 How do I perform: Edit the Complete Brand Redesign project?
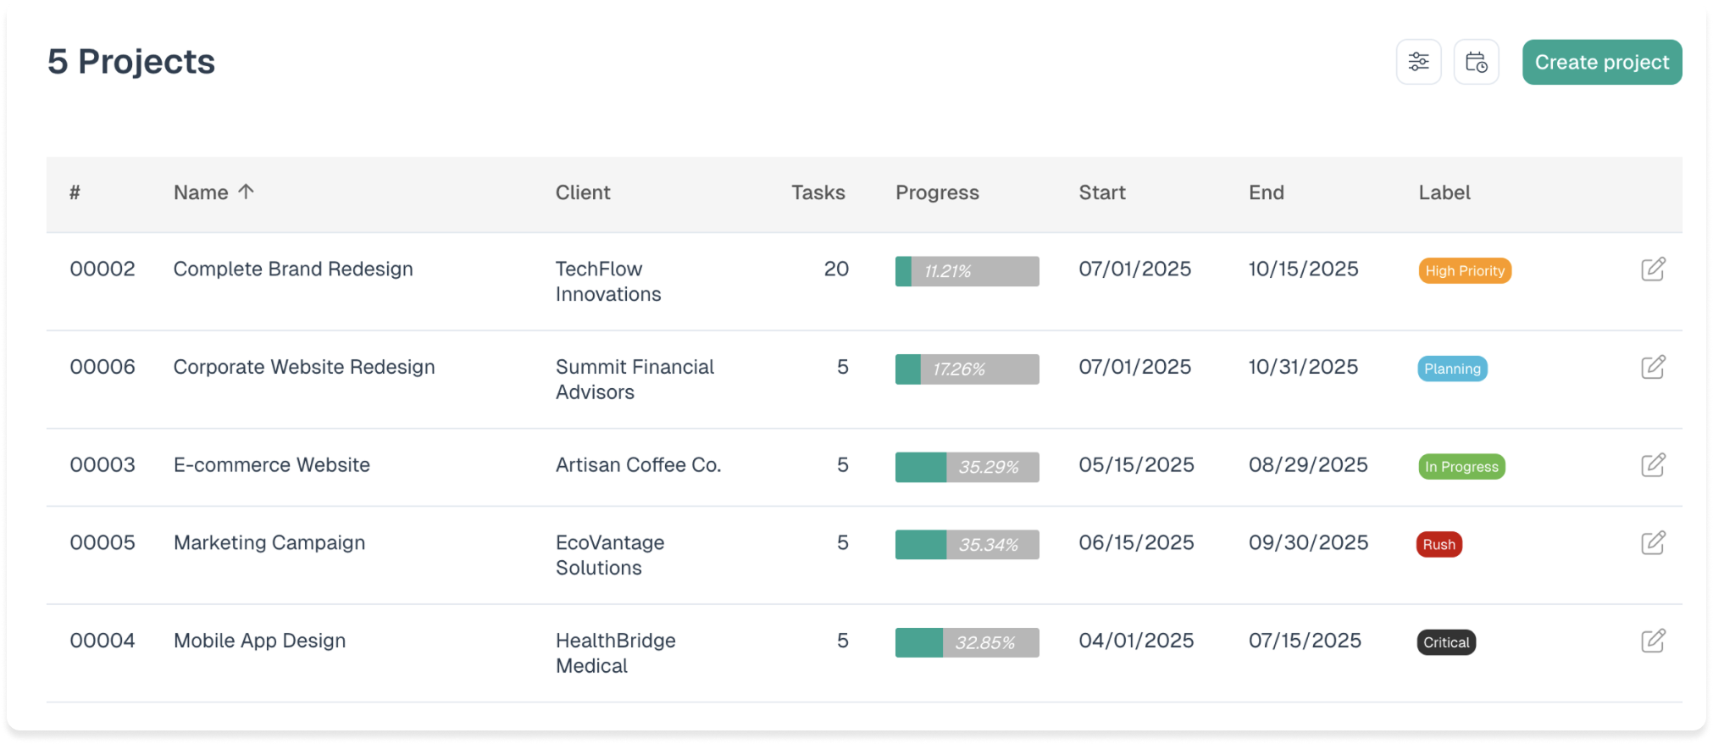[1652, 269]
